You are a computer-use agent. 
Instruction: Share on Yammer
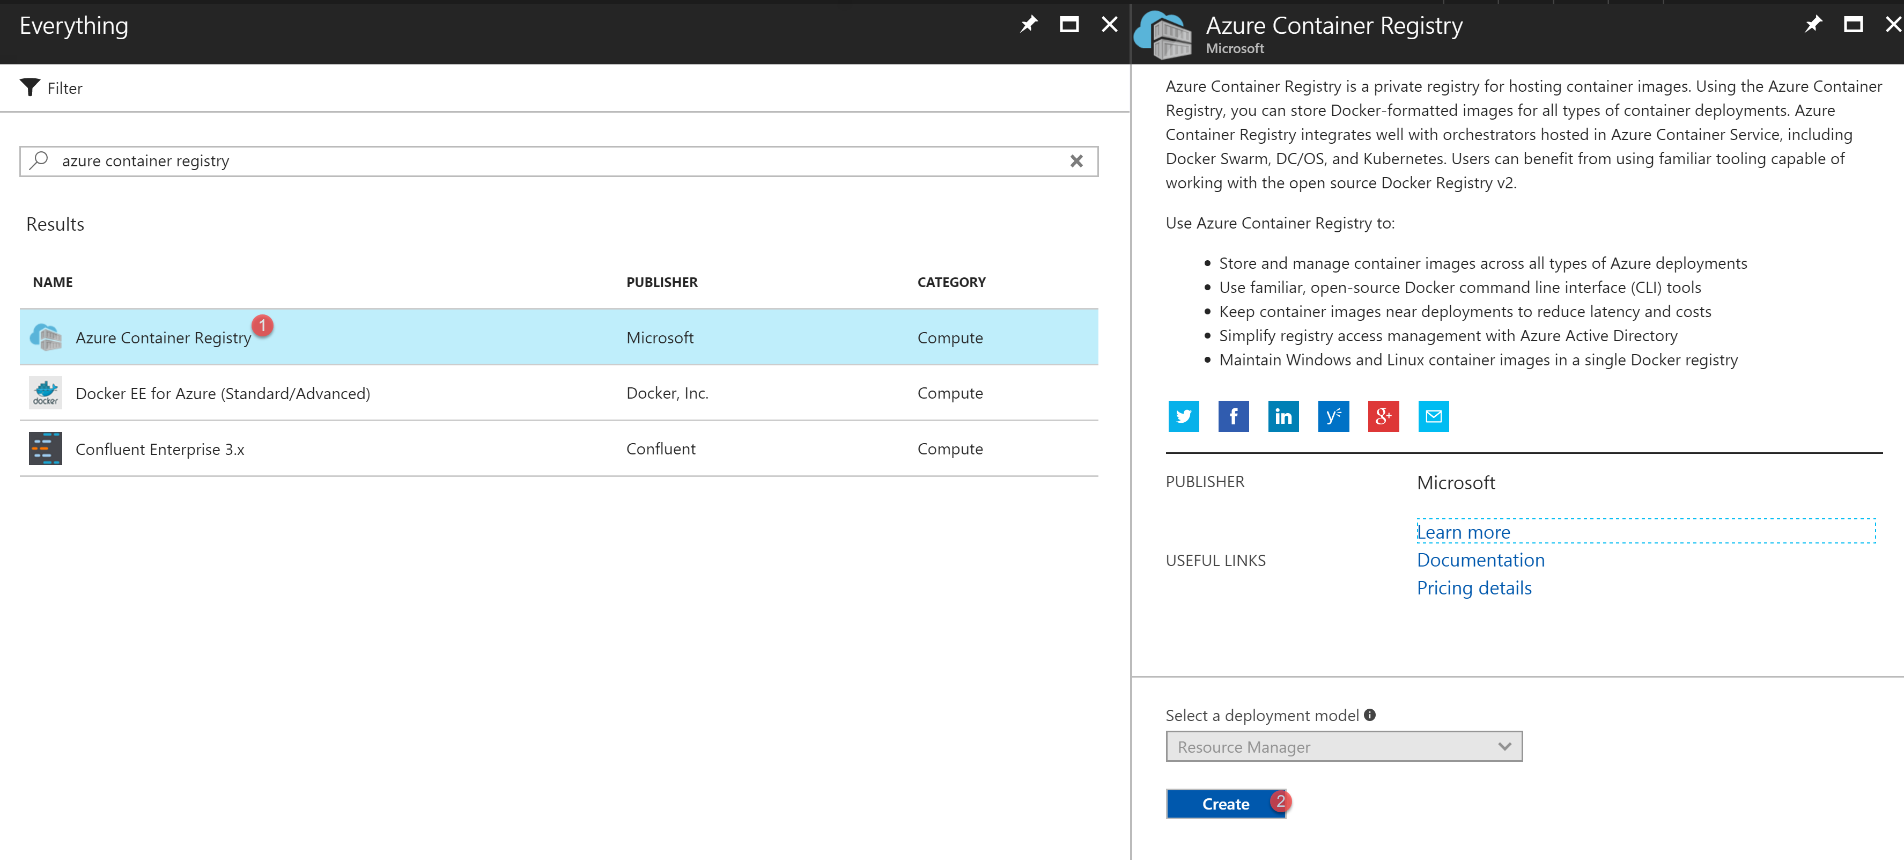click(x=1333, y=416)
